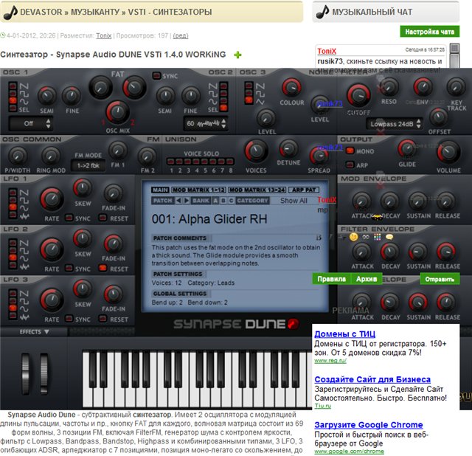Screen dimensions: 472x456
Task: Switch to the MOD MATRIX 1>12 tab
Action: (x=199, y=190)
